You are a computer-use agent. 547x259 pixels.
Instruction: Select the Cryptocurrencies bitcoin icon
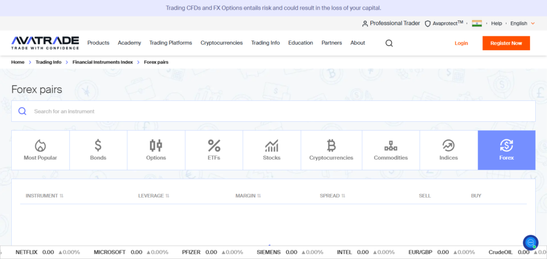(x=331, y=145)
